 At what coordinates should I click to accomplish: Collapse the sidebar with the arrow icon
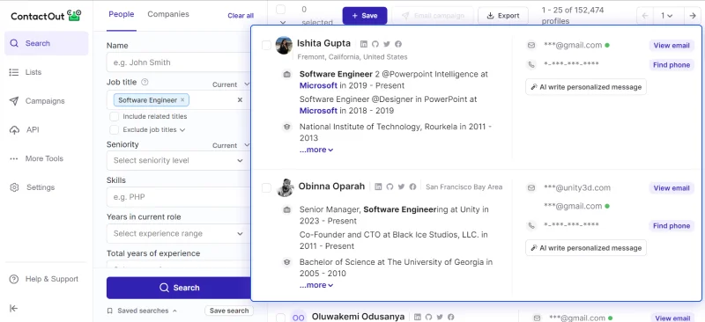click(x=13, y=308)
